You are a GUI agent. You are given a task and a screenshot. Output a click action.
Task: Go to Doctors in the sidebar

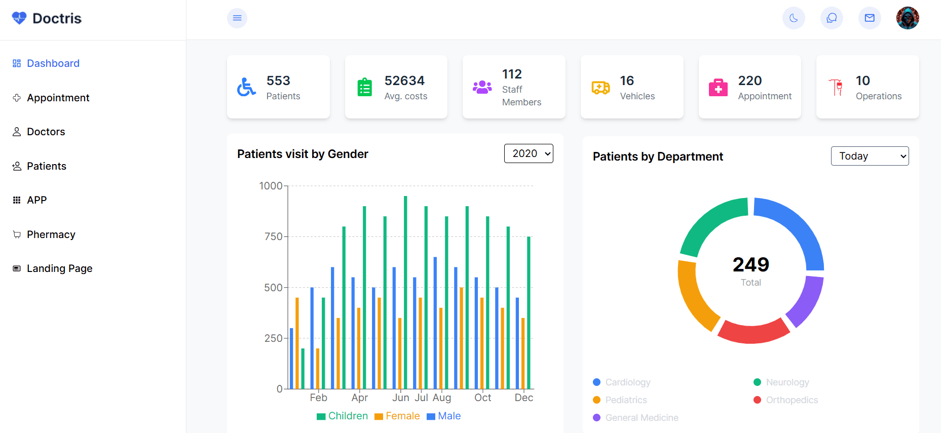[46, 132]
